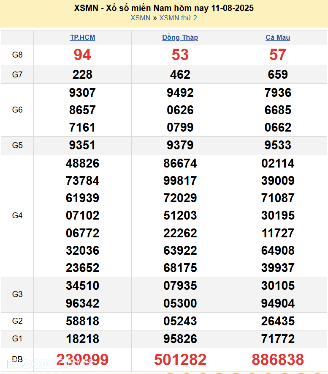This screenshot has width=328, height=374.
Task: Click the Đồng Tháp special prize 501282
Action: click(180, 360)
